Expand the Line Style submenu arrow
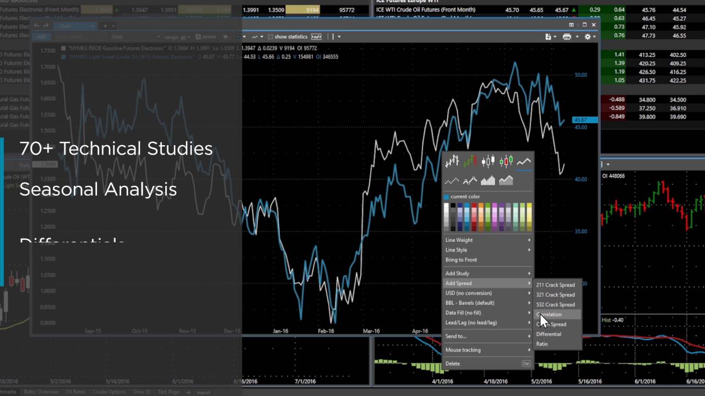The height and width of the screenshot is (396, 705). point(529,250)
